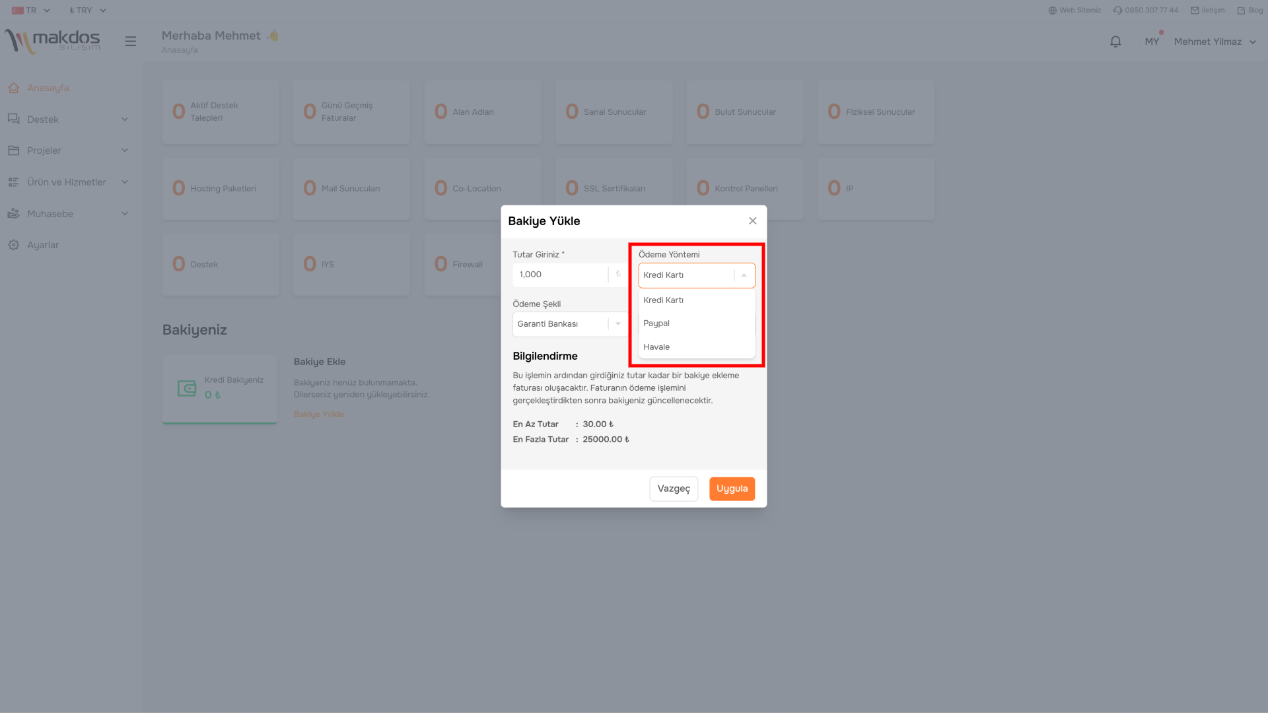This screenshot has height=713, width=1268.
Task: Click the Tutar Giriniz amount field
Action: tap(559, 275)
